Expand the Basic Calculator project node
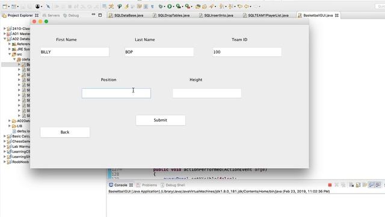Viewport: 385px width, 217px height. pyautogui.click(x=4, y=136)
